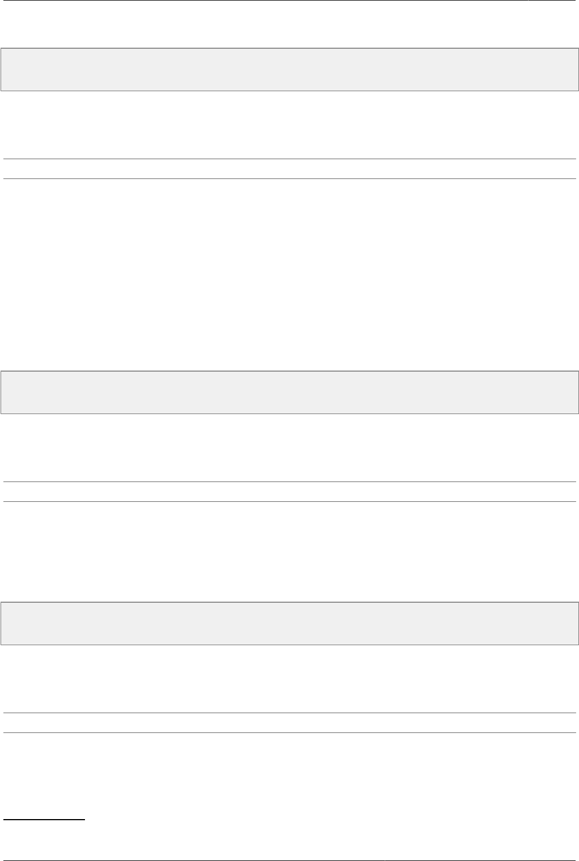Click the header line at page top
This screenshot has width=579, height=861.
[289, 1]
